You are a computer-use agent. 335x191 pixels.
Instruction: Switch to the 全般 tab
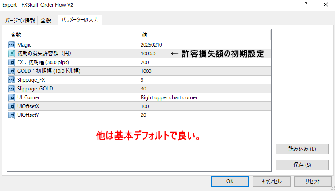pyautogui.click(x=46, y=21)
